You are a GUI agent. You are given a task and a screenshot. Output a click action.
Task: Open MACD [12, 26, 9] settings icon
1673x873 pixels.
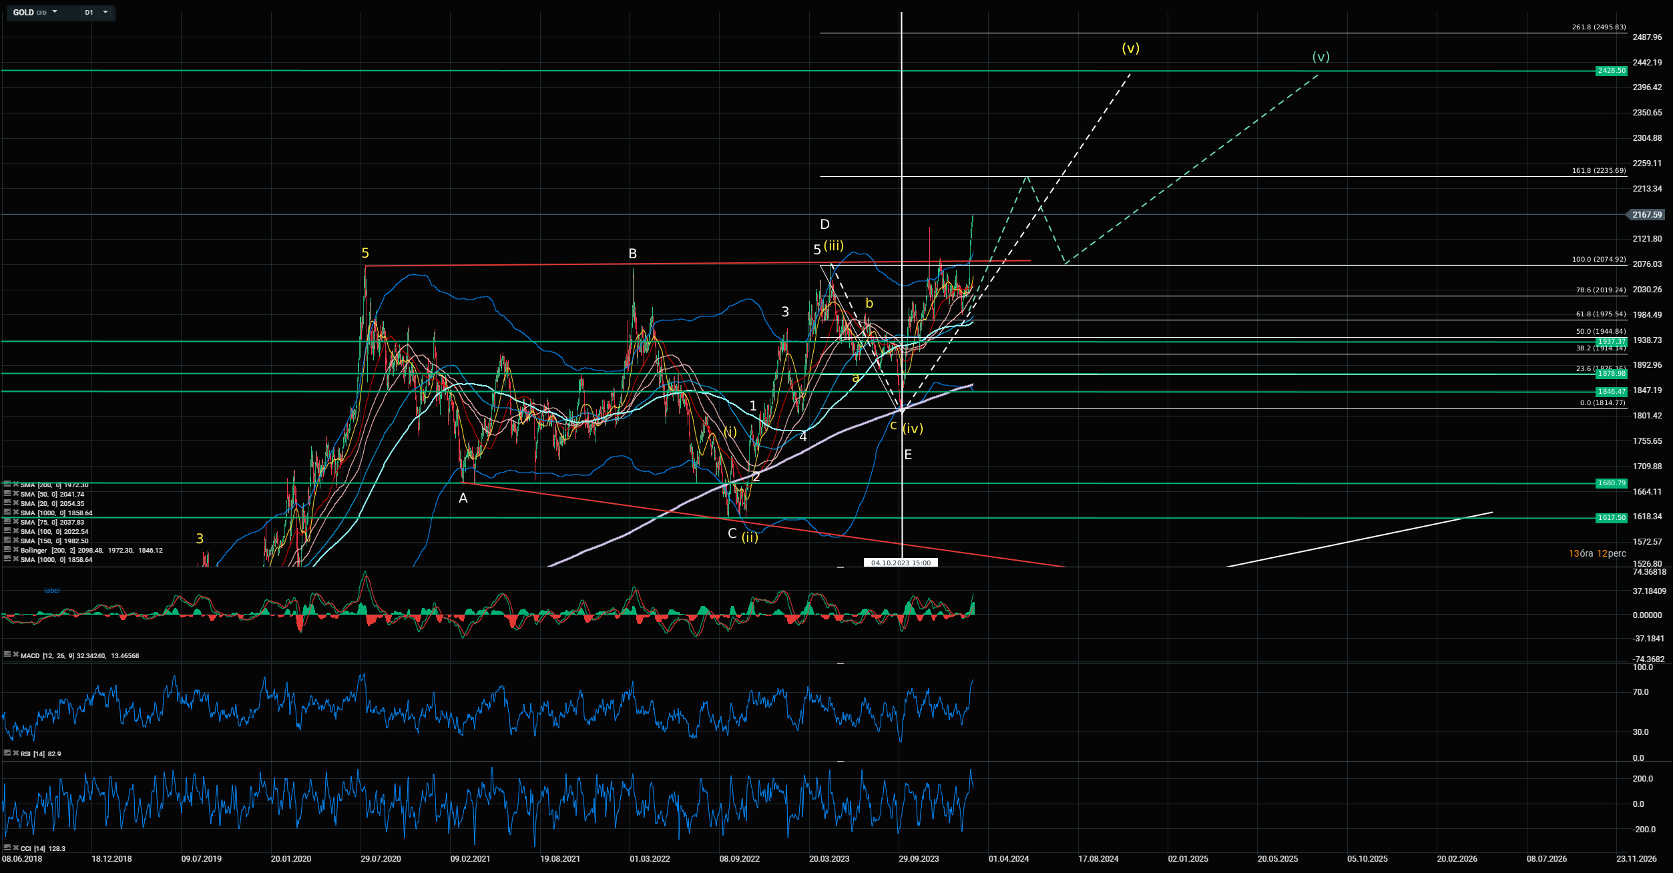[7, 655]
